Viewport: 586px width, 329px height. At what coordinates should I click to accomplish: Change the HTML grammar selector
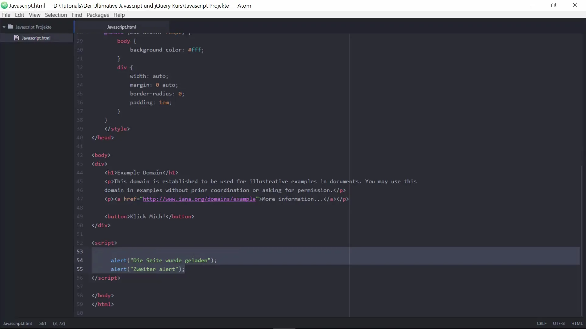(x=577, y=324)
